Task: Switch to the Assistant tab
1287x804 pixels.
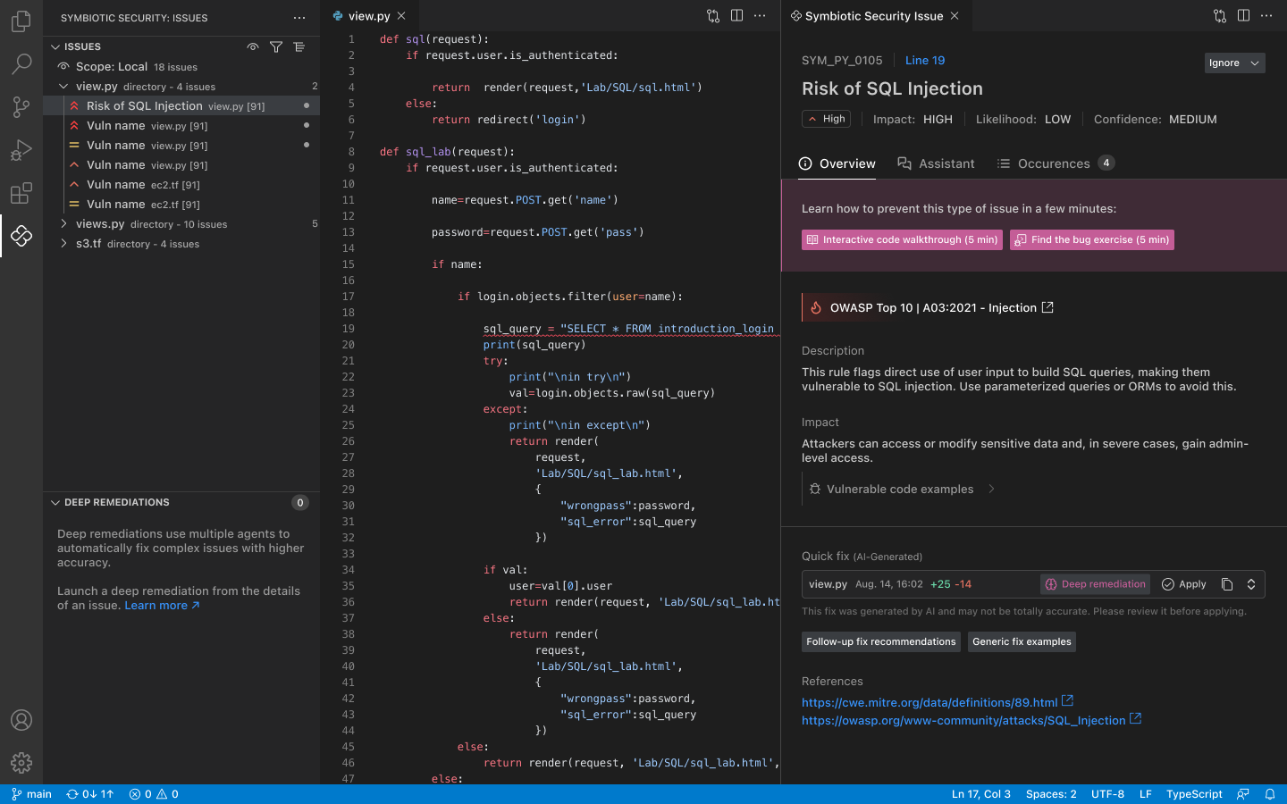Action: 936,163
